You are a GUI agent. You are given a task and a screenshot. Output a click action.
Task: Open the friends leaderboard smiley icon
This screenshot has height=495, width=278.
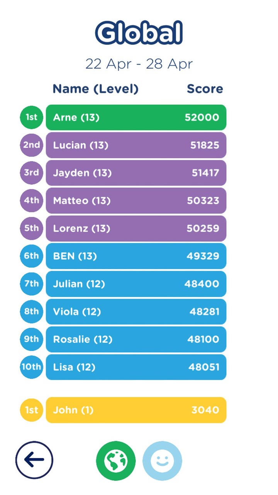162,461
